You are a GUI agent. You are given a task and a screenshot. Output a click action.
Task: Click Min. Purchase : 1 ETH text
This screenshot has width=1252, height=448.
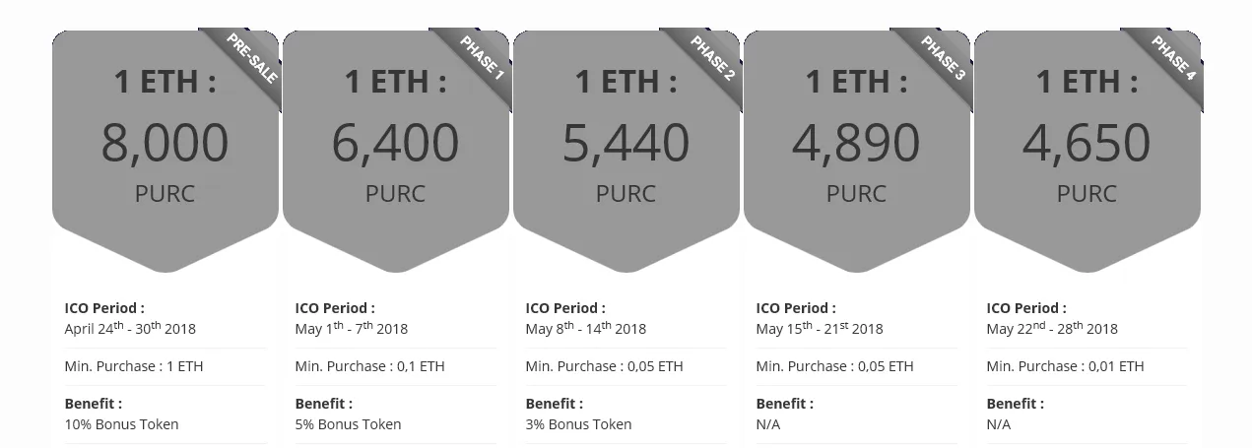pos(134,366)
